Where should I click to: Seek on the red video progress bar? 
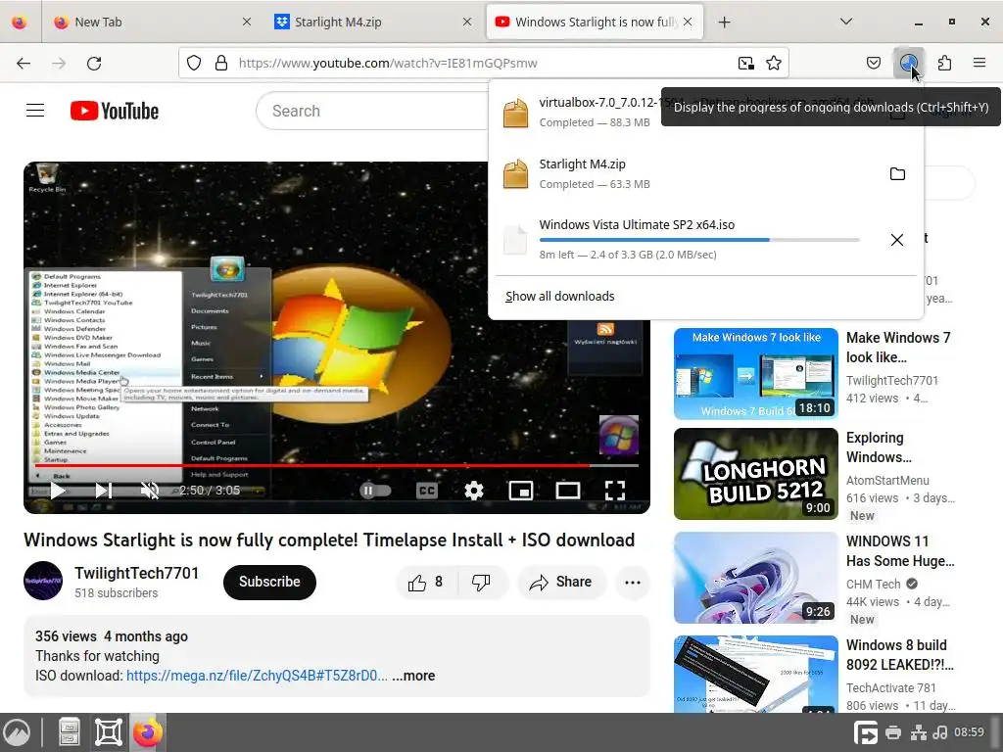337,465
